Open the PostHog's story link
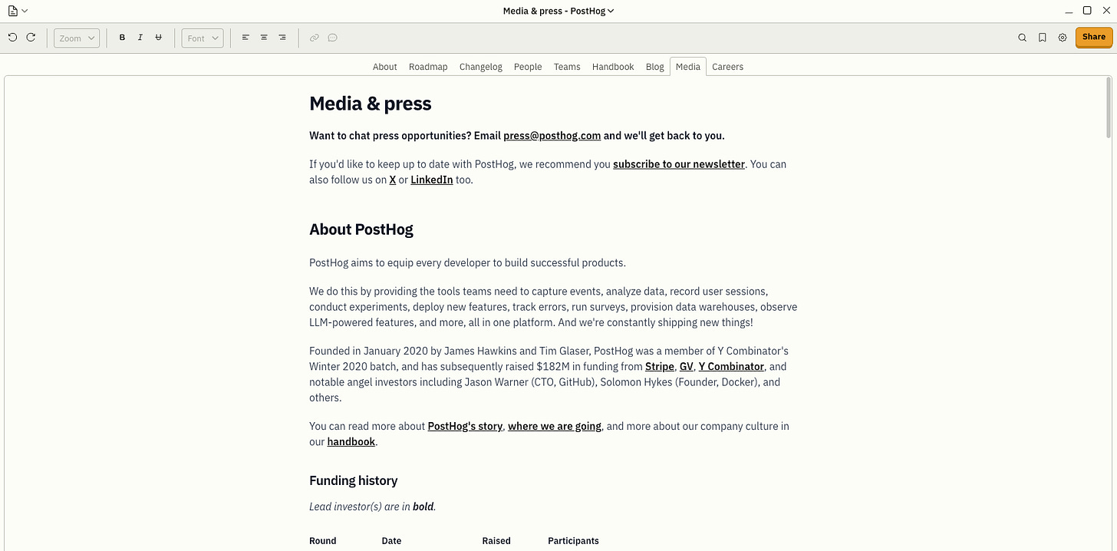 tap(465, 427)
